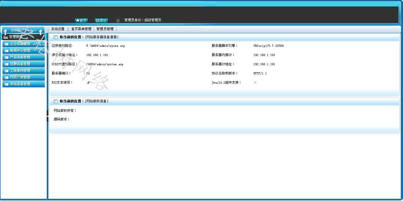Click the [网站版权信息] title text
This screenshot has height=201, width=403.
97,101
